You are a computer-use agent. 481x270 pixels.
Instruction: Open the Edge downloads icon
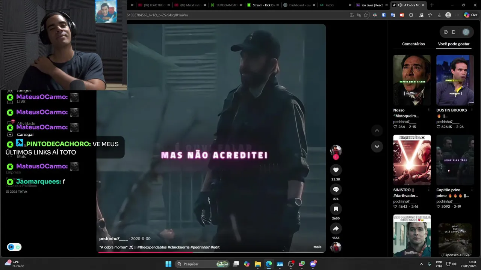click(439, 15)
